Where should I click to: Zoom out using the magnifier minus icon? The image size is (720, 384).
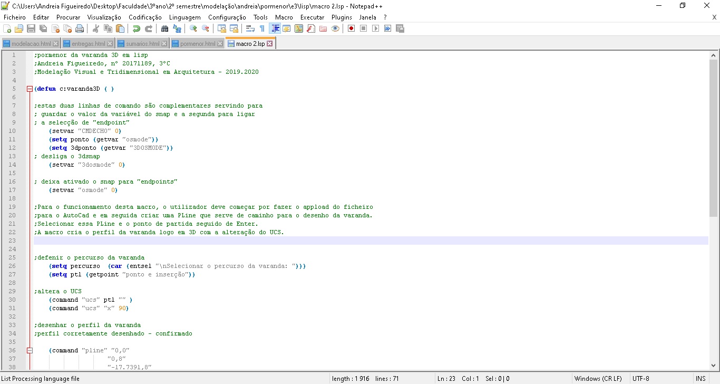pos(206,28)
